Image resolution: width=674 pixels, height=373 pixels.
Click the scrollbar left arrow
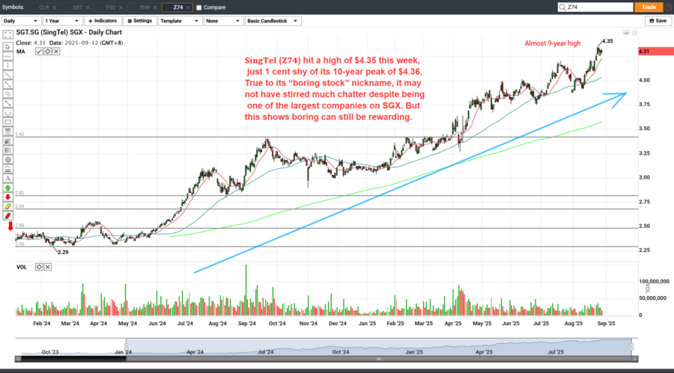[18, 359]
